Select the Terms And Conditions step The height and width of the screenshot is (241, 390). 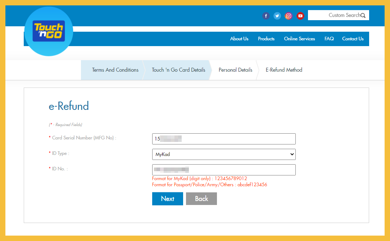115,70
